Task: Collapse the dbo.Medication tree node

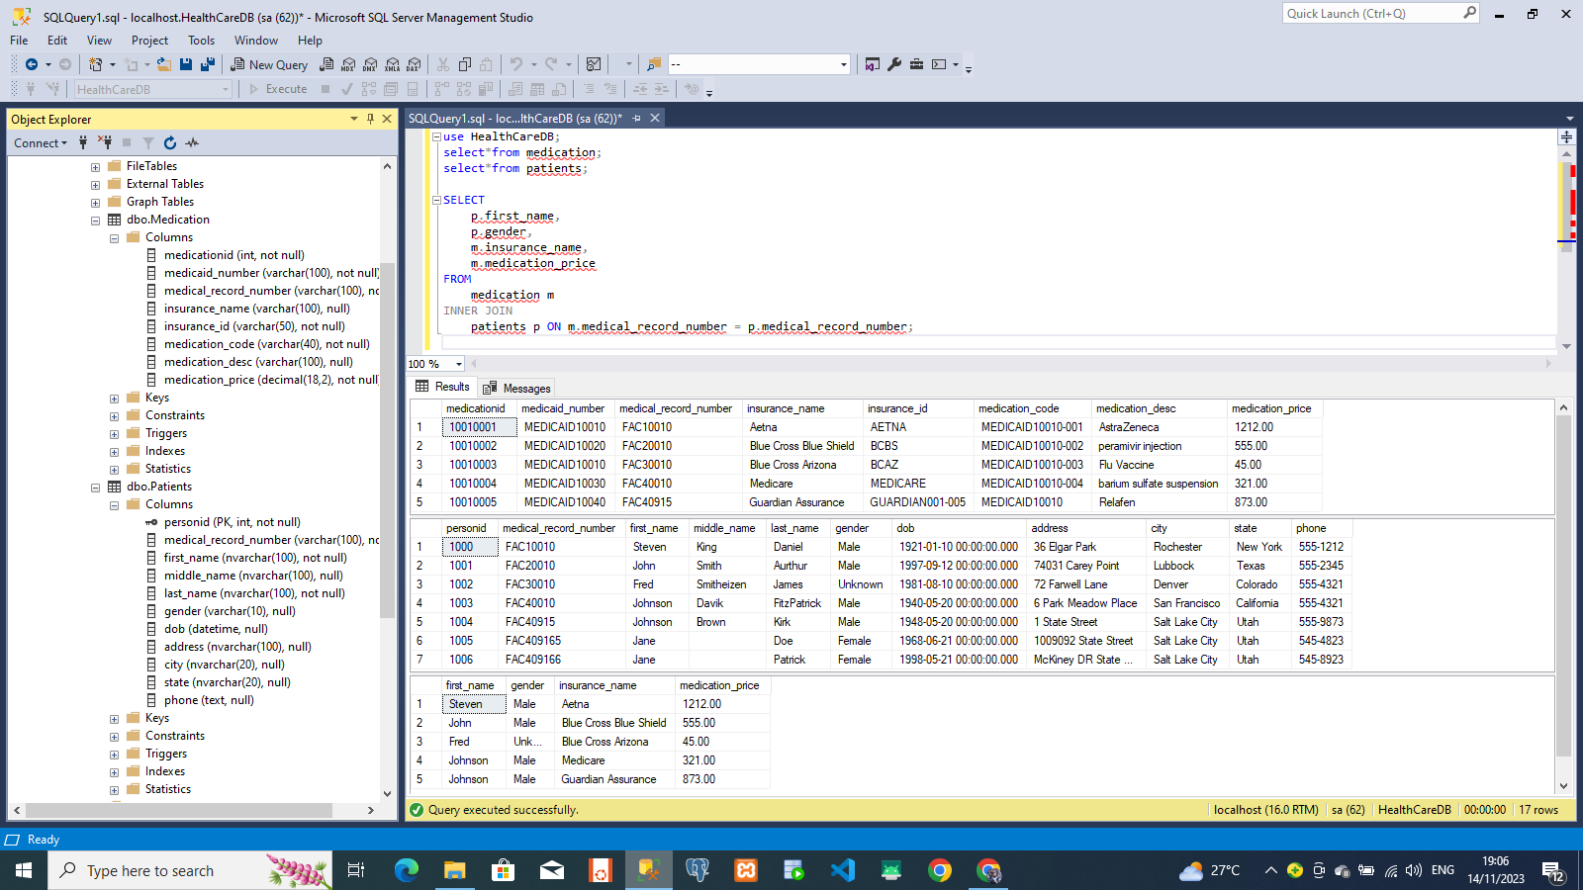Action: [x=95, y=221]
